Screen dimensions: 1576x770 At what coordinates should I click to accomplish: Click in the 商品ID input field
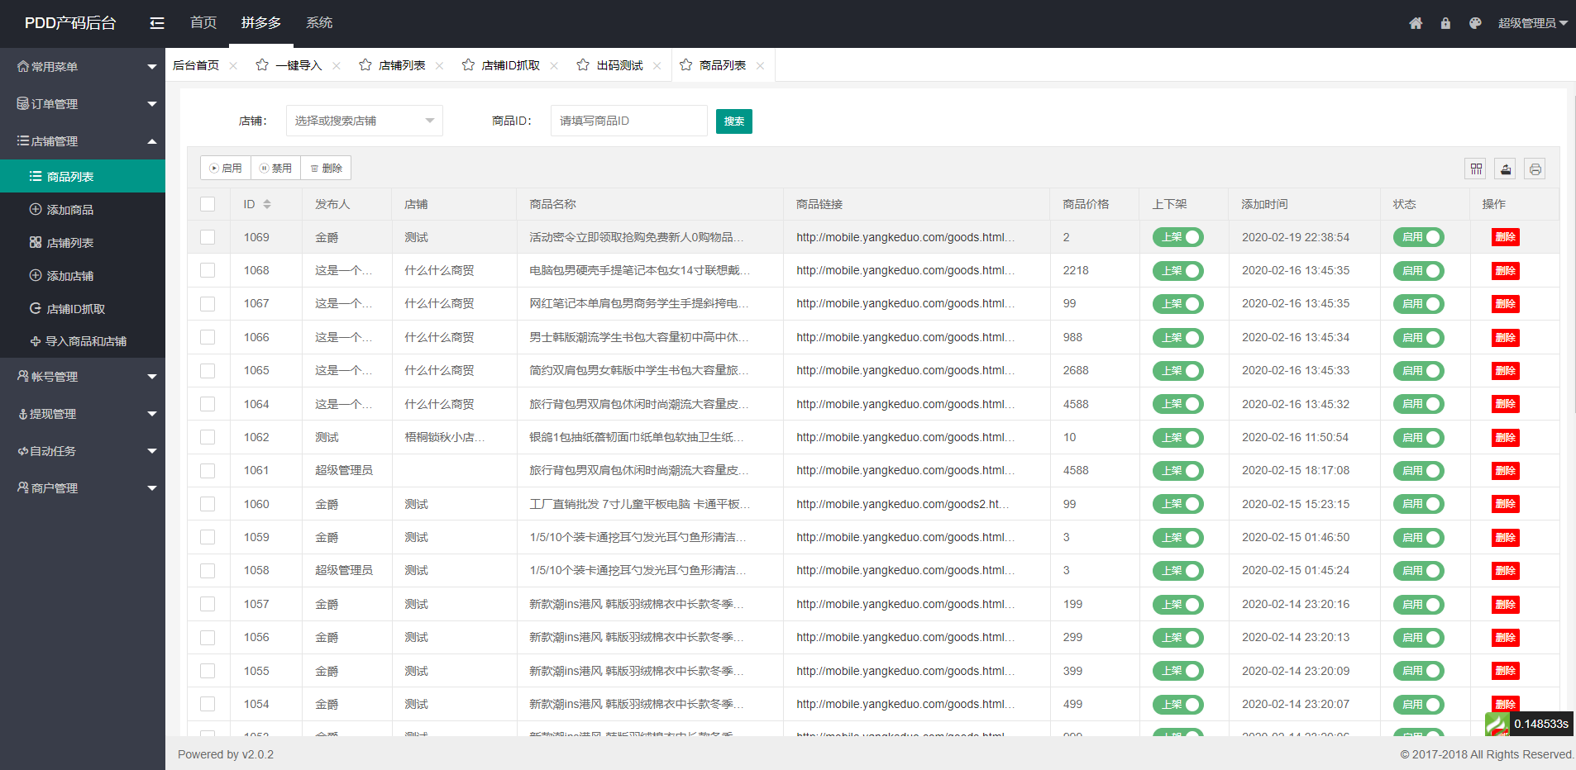pos(628,121)
